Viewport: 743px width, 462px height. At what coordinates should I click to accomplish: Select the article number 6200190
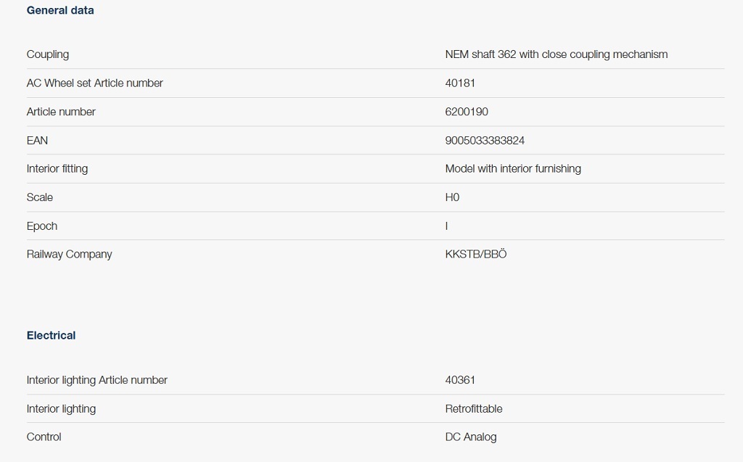(467, 112)
